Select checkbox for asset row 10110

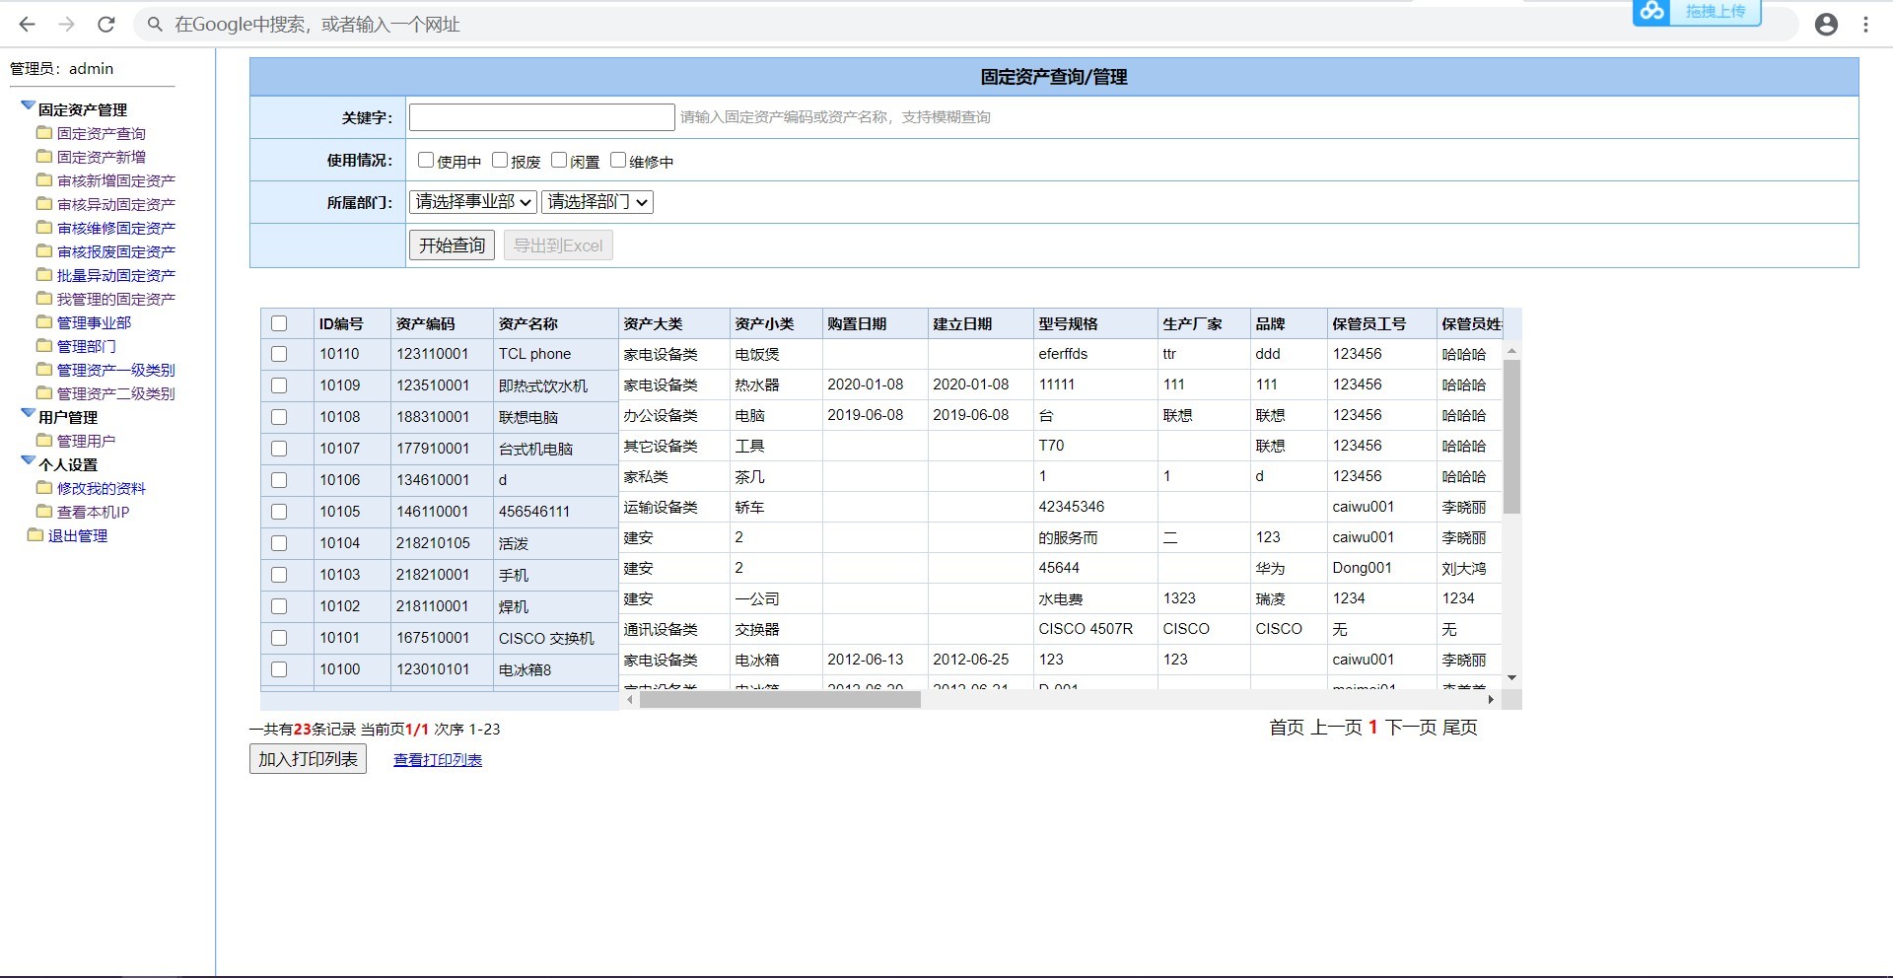(279, 354)
